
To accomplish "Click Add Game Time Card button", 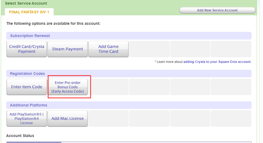I will (x=108, y=49).
